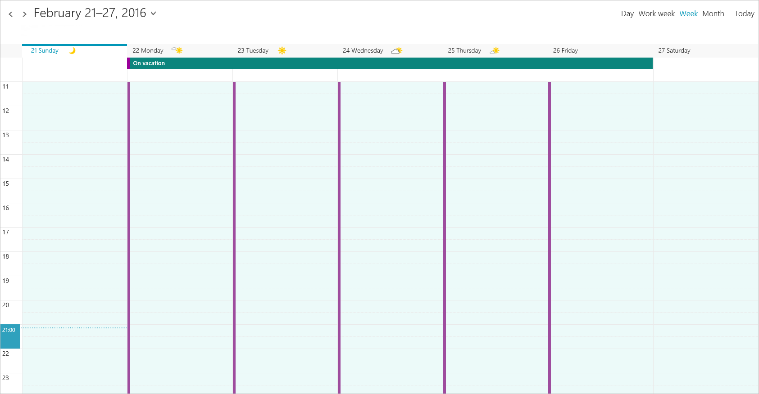Select the Week view
The height and width of the screenshot is (394, 759).
coord(688,13)
